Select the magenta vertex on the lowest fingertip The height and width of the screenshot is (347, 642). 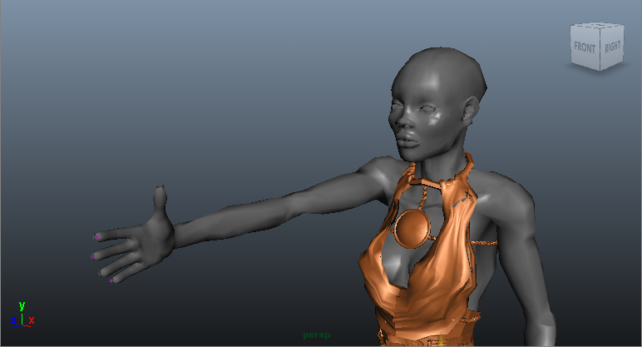point(111,281)
